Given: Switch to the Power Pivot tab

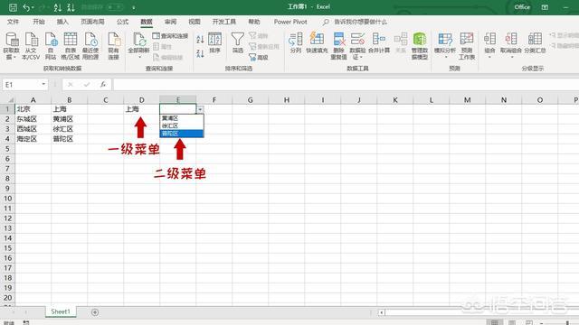Looking at the screenshot, I should pyautogui.click(x=290, y=22).
